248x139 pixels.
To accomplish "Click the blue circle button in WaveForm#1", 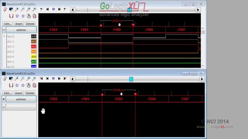I will pos(53,9).
